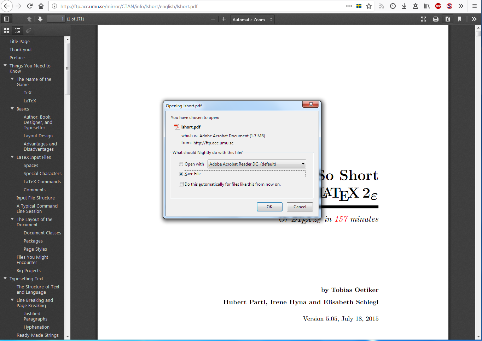
Task: Click Cancel in the Opening lshort.pdf dialog
Action: pos(300,207)
